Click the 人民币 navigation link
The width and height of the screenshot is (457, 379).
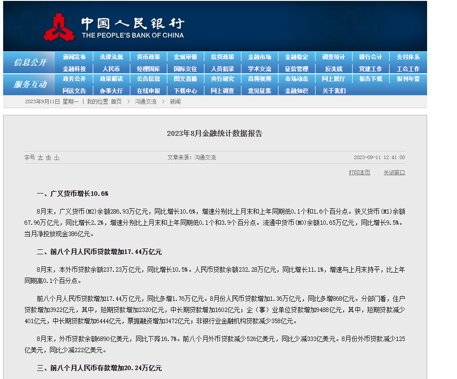pos(111,69)
